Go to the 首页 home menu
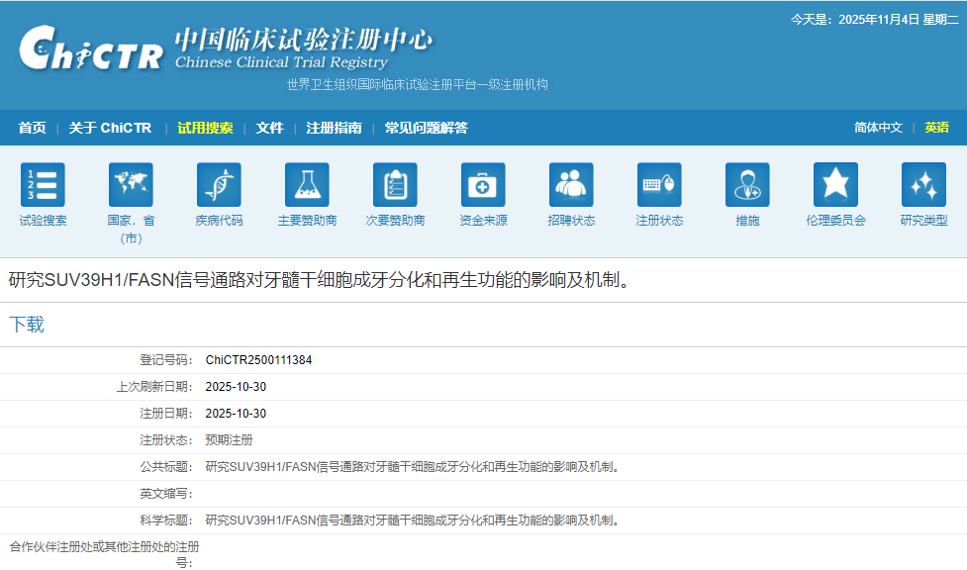Viewport: 967px width, 570px height. coord(32,127)
